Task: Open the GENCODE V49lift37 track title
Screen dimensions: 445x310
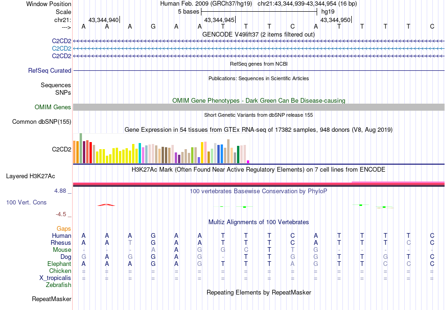Action: pos(258,34)
